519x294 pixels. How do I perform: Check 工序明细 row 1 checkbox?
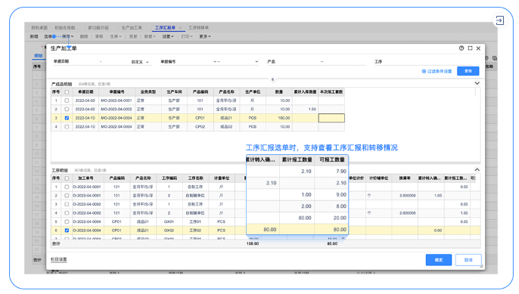point(67,187)
